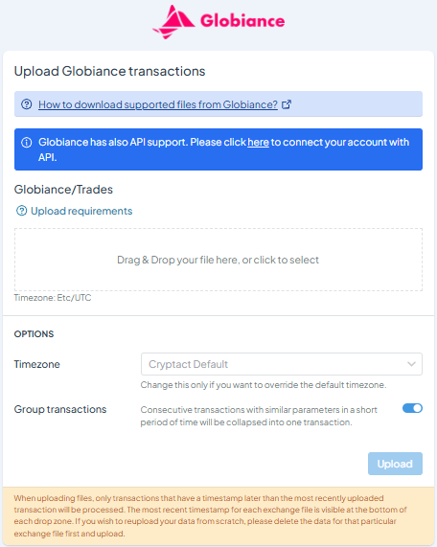Open the Upload requirements link
The width and height of the screenshot is (437, 547).
point(81,211)
